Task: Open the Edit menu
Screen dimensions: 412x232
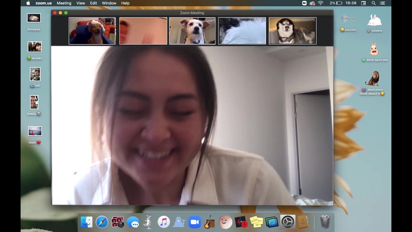Action: coord(94,3)
